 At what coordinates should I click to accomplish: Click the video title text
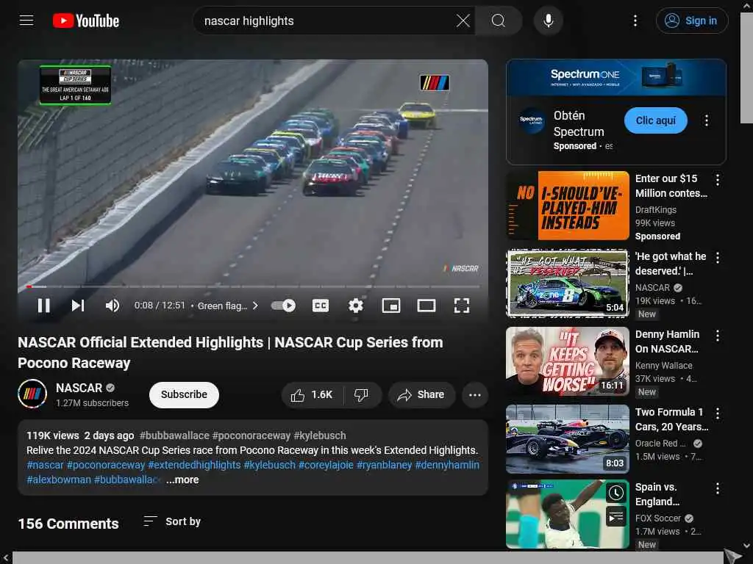[x=230, y=352]
